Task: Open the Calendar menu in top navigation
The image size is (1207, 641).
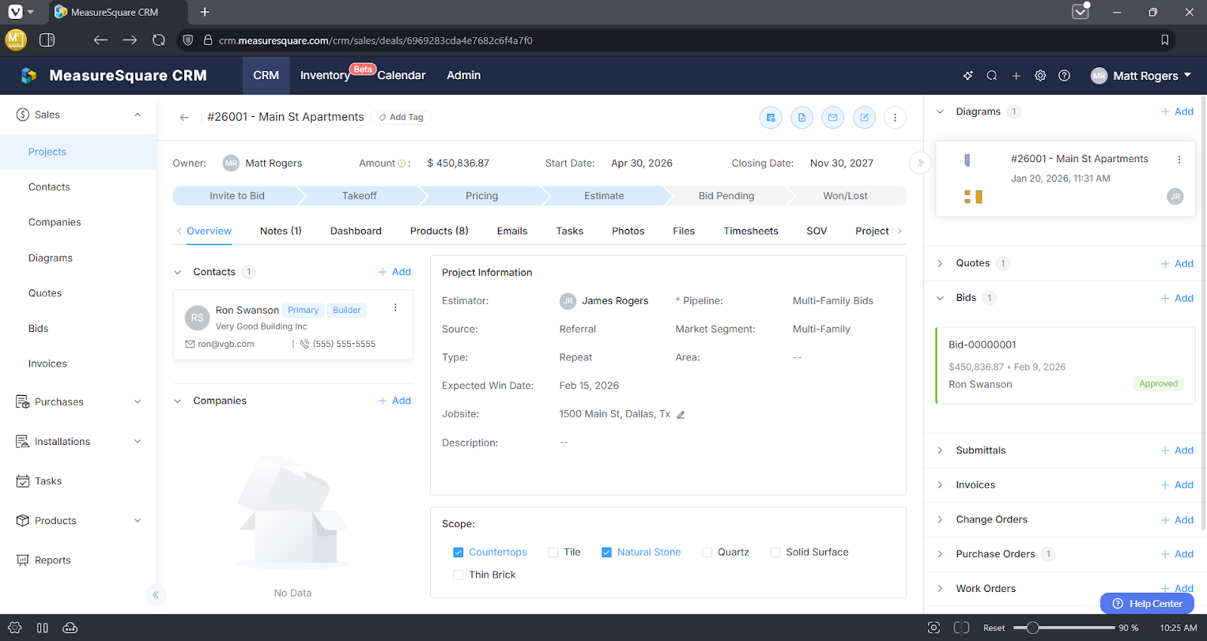Action: coord(401,75)
